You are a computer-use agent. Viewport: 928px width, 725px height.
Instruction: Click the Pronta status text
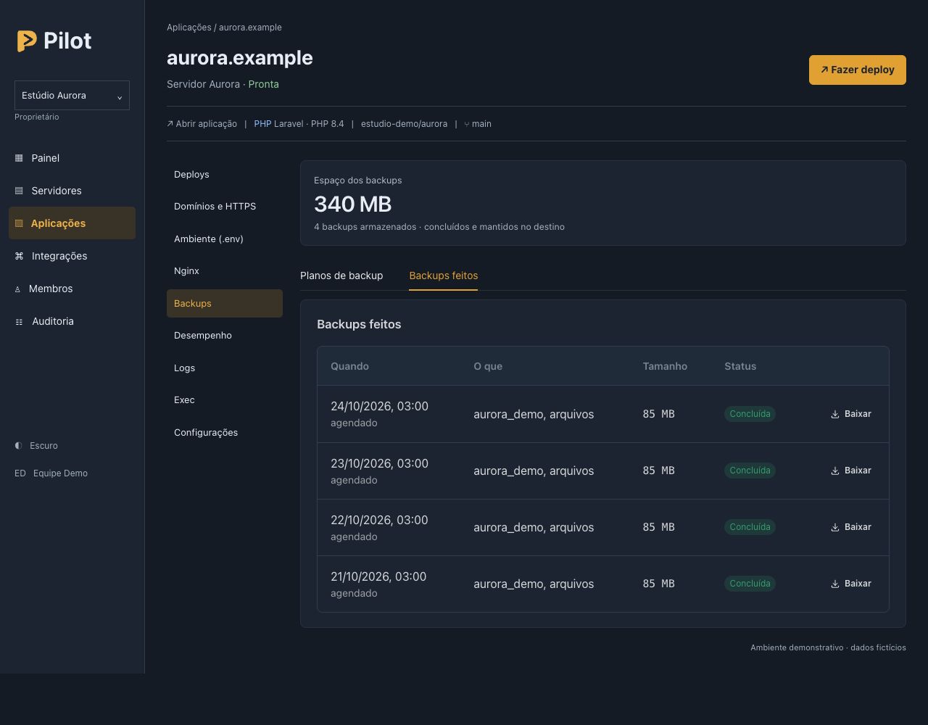coord(263,84)
